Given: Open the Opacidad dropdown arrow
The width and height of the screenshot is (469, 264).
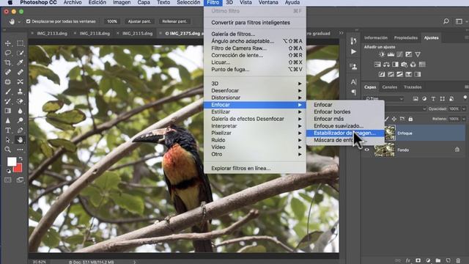Looking at the screenshot, I should pyautogui.click(x=464, y=109).
